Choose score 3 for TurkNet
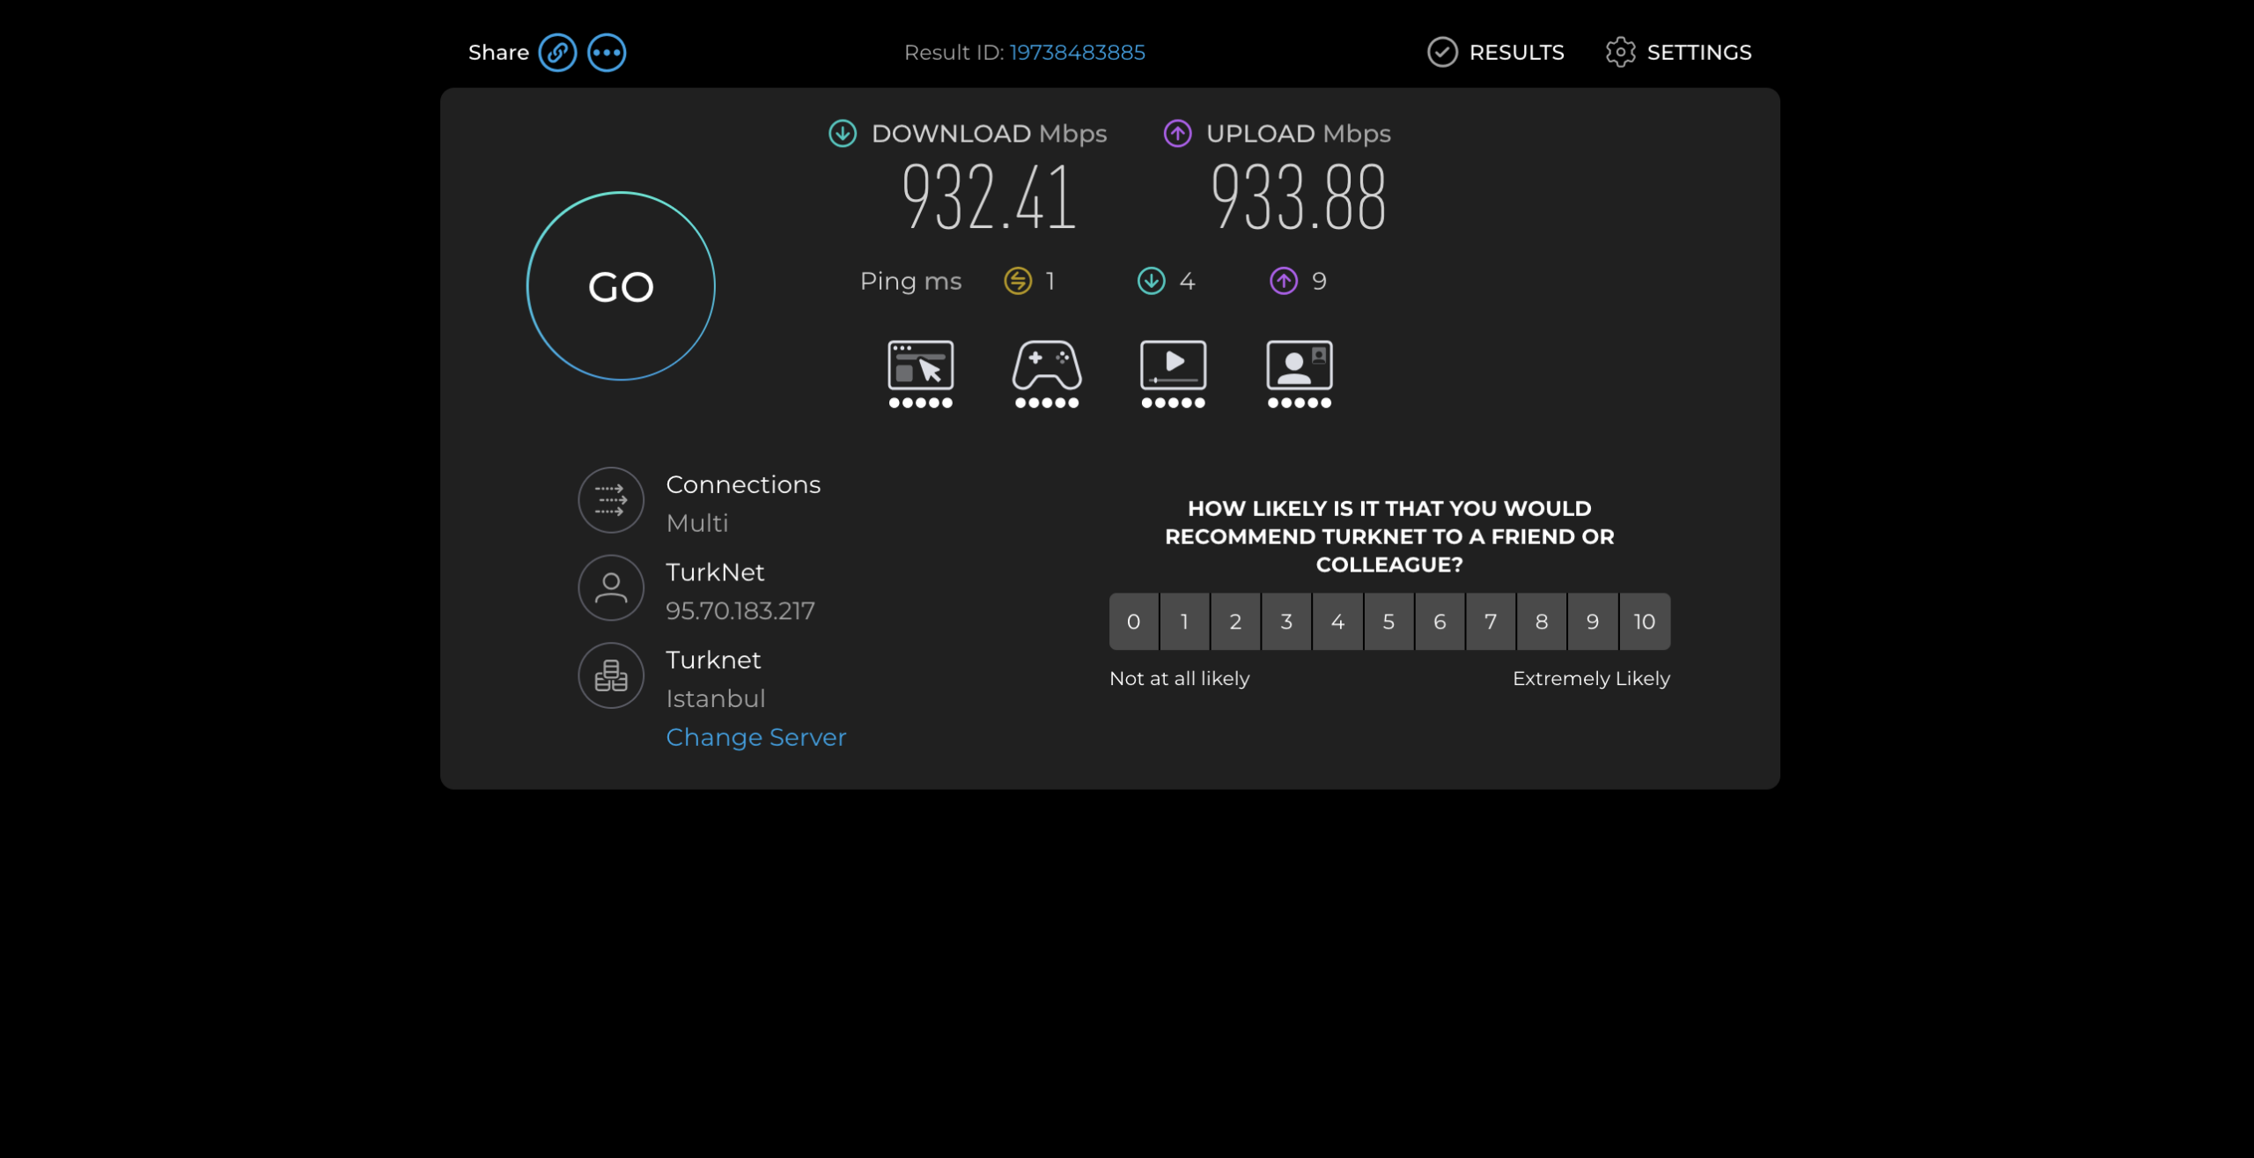The height and width of the screenshot is (1158, 2254). click(x=1286, y=622)
